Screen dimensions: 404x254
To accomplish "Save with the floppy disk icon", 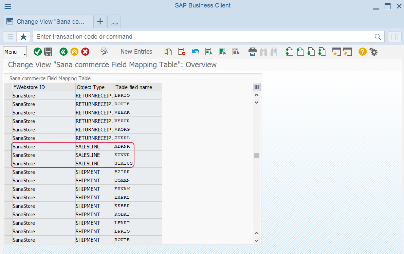I will (x=48, y=52).
